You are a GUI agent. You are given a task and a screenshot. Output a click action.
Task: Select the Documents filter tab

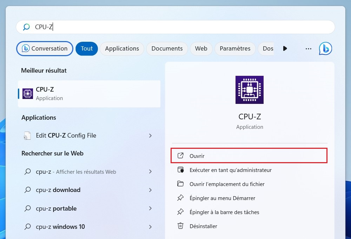(167, 48)
